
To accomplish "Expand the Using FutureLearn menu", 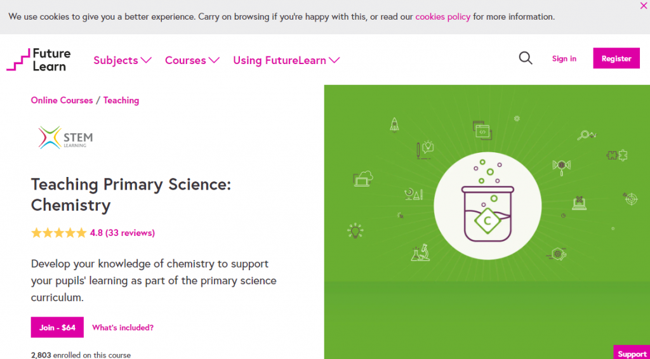I will (x=286, y=60).
